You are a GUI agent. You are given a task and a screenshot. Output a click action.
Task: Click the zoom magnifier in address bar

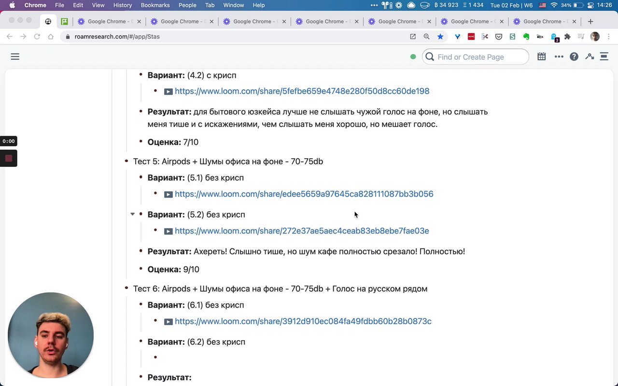point(426,36)
